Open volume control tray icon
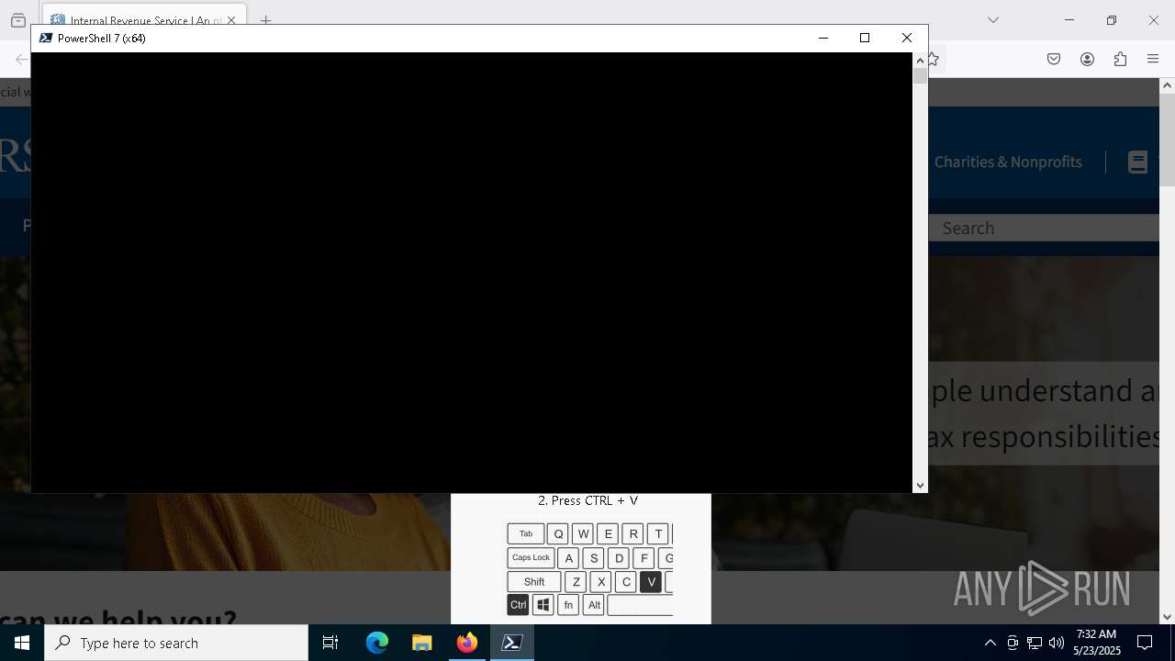This screenshot has width=1175, height=661. point(1057,643)
